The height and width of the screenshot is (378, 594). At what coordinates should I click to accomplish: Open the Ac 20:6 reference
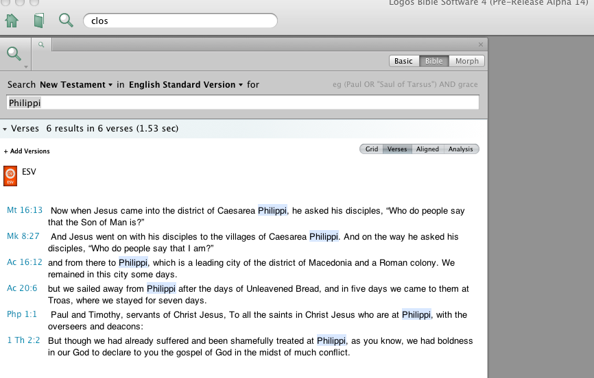click(x=22, y=288)
